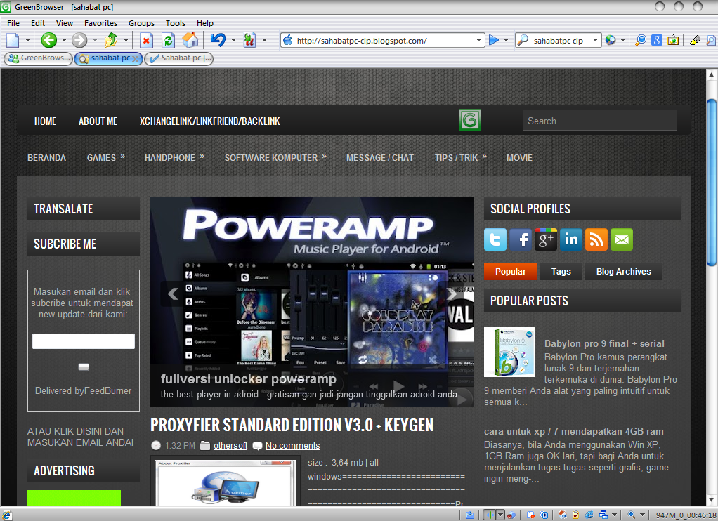Screen dimensions: 718x521
Task: Open Babylon pro 9 final + serial post
Action: [x=604, y=343]
